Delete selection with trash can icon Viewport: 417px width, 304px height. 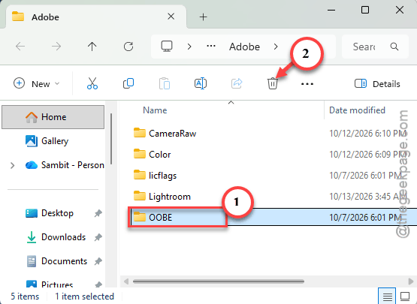tap(273, 83)
